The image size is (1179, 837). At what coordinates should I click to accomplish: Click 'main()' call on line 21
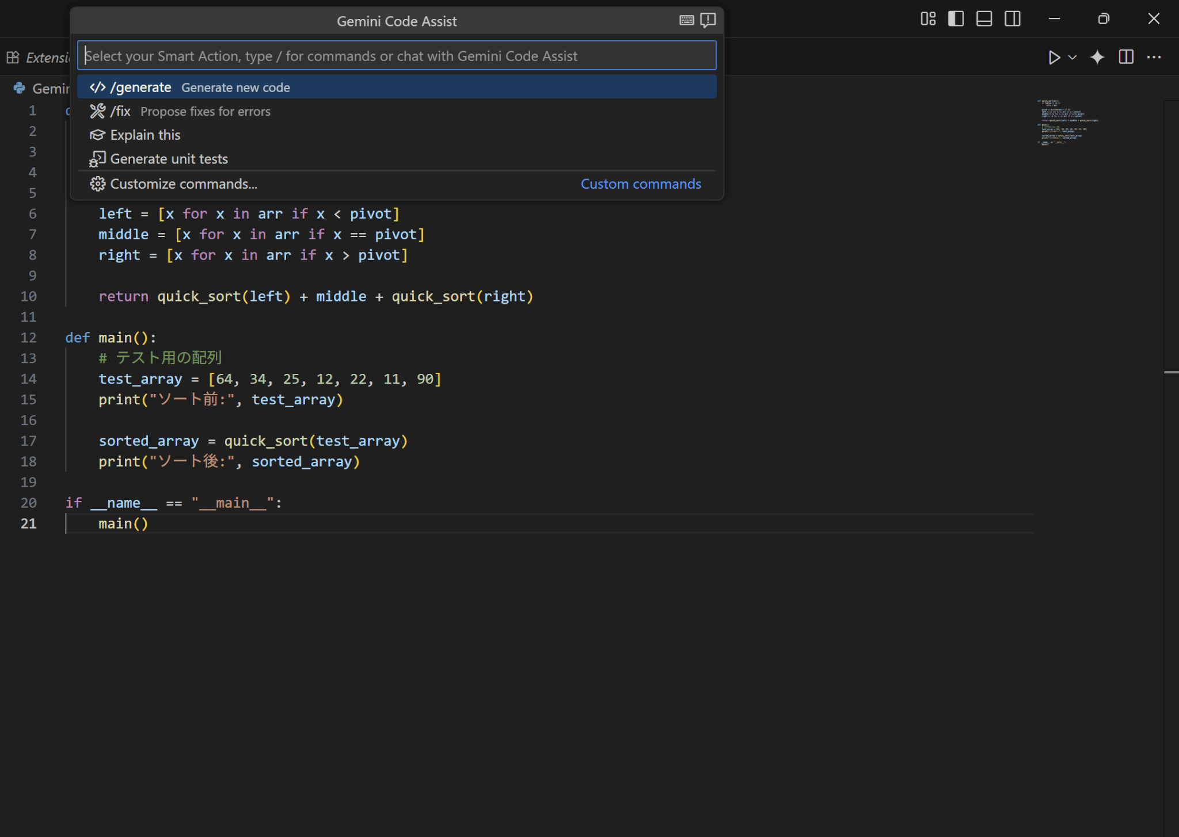(x=123, y=523)
